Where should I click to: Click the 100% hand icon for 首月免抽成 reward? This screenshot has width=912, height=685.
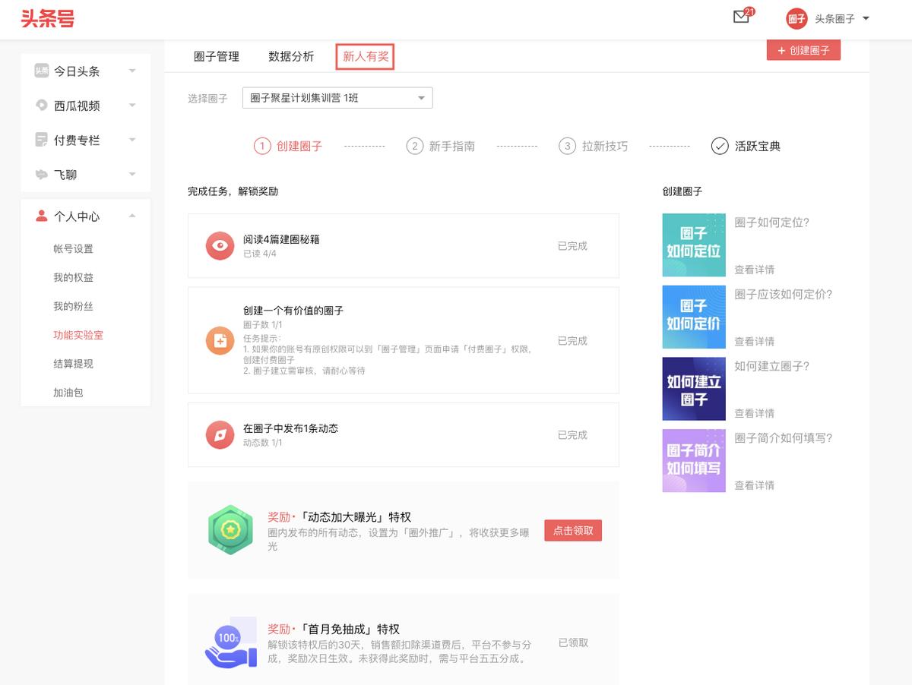click(x=230, y=642)
